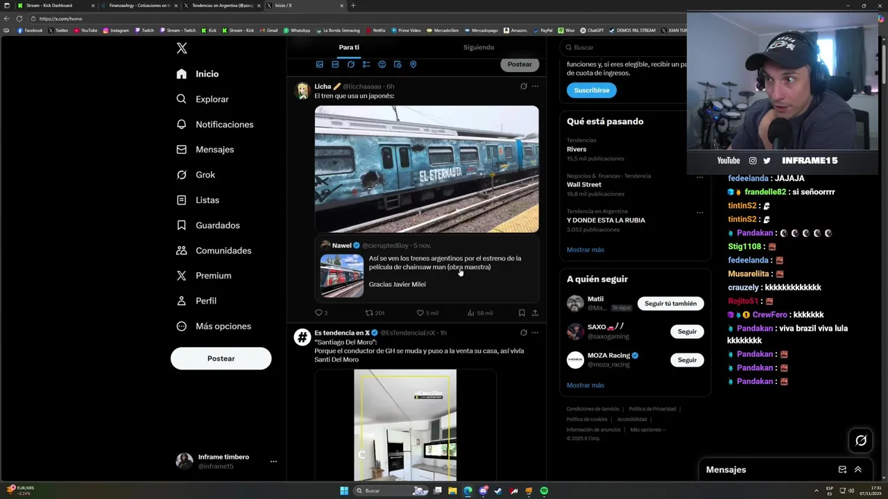Open Comunidades in the sidebar

pyautogui.click(x=214, y=251)
